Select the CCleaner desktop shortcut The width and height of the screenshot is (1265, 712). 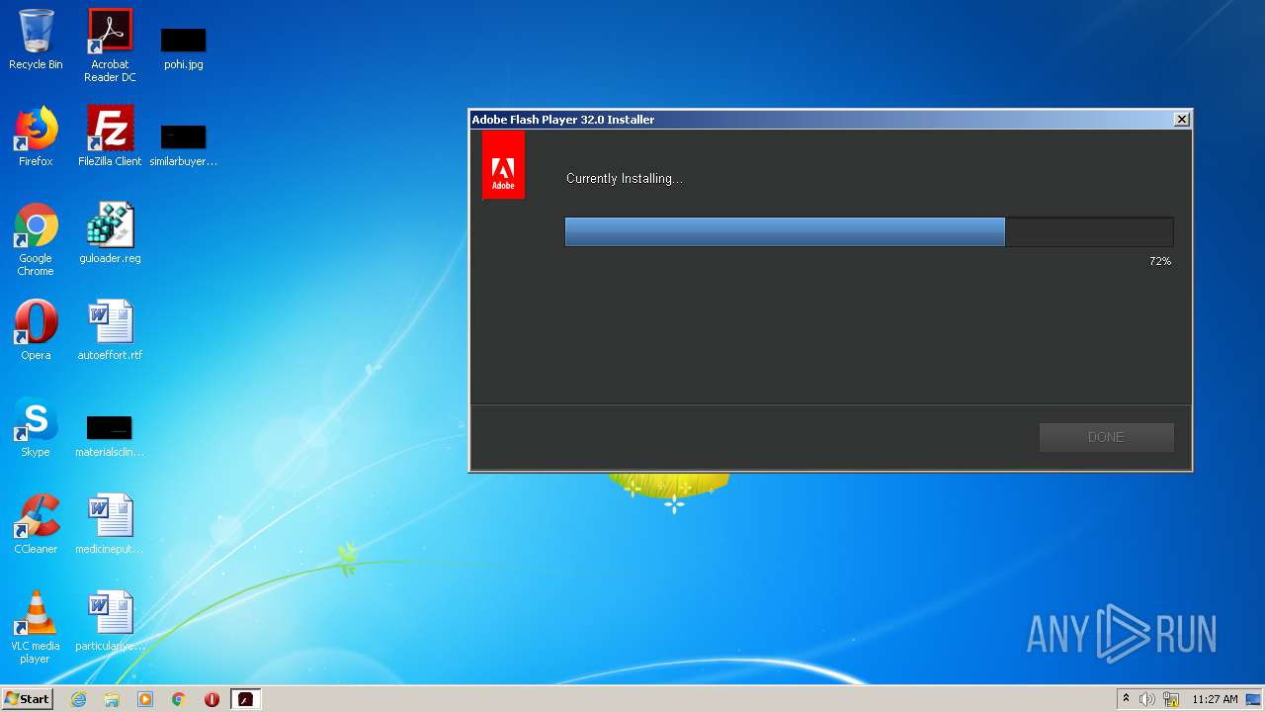click(36, 524)
